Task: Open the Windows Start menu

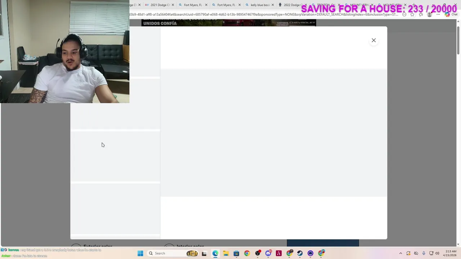Action: pos(140,253)
